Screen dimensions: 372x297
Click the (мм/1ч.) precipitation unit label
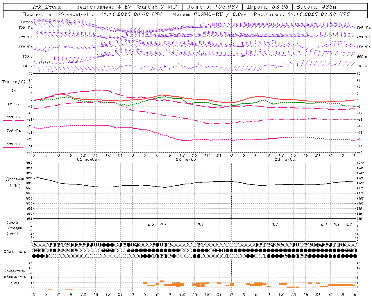tap(15, 233)
